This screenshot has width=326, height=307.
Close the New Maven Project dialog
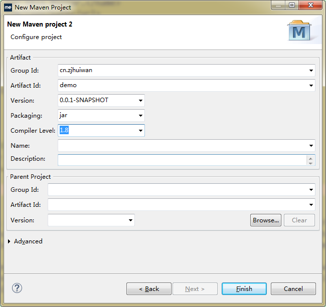coord(310,5)
